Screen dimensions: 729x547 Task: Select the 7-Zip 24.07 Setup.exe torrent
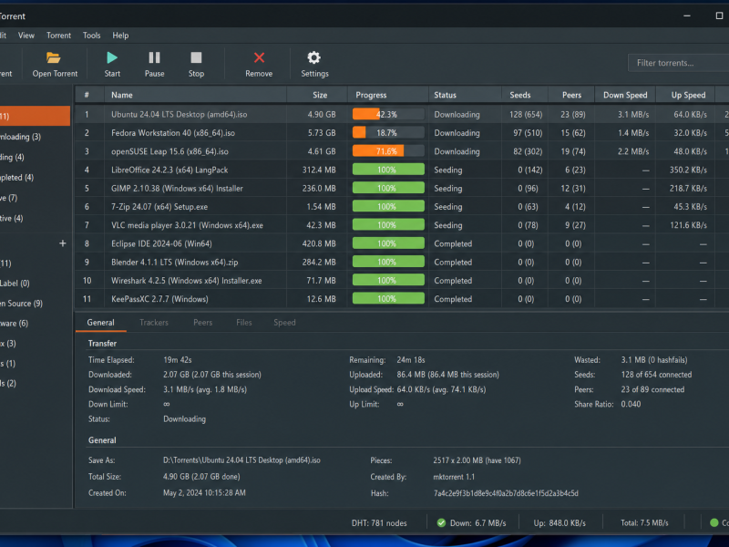point(402,207)
